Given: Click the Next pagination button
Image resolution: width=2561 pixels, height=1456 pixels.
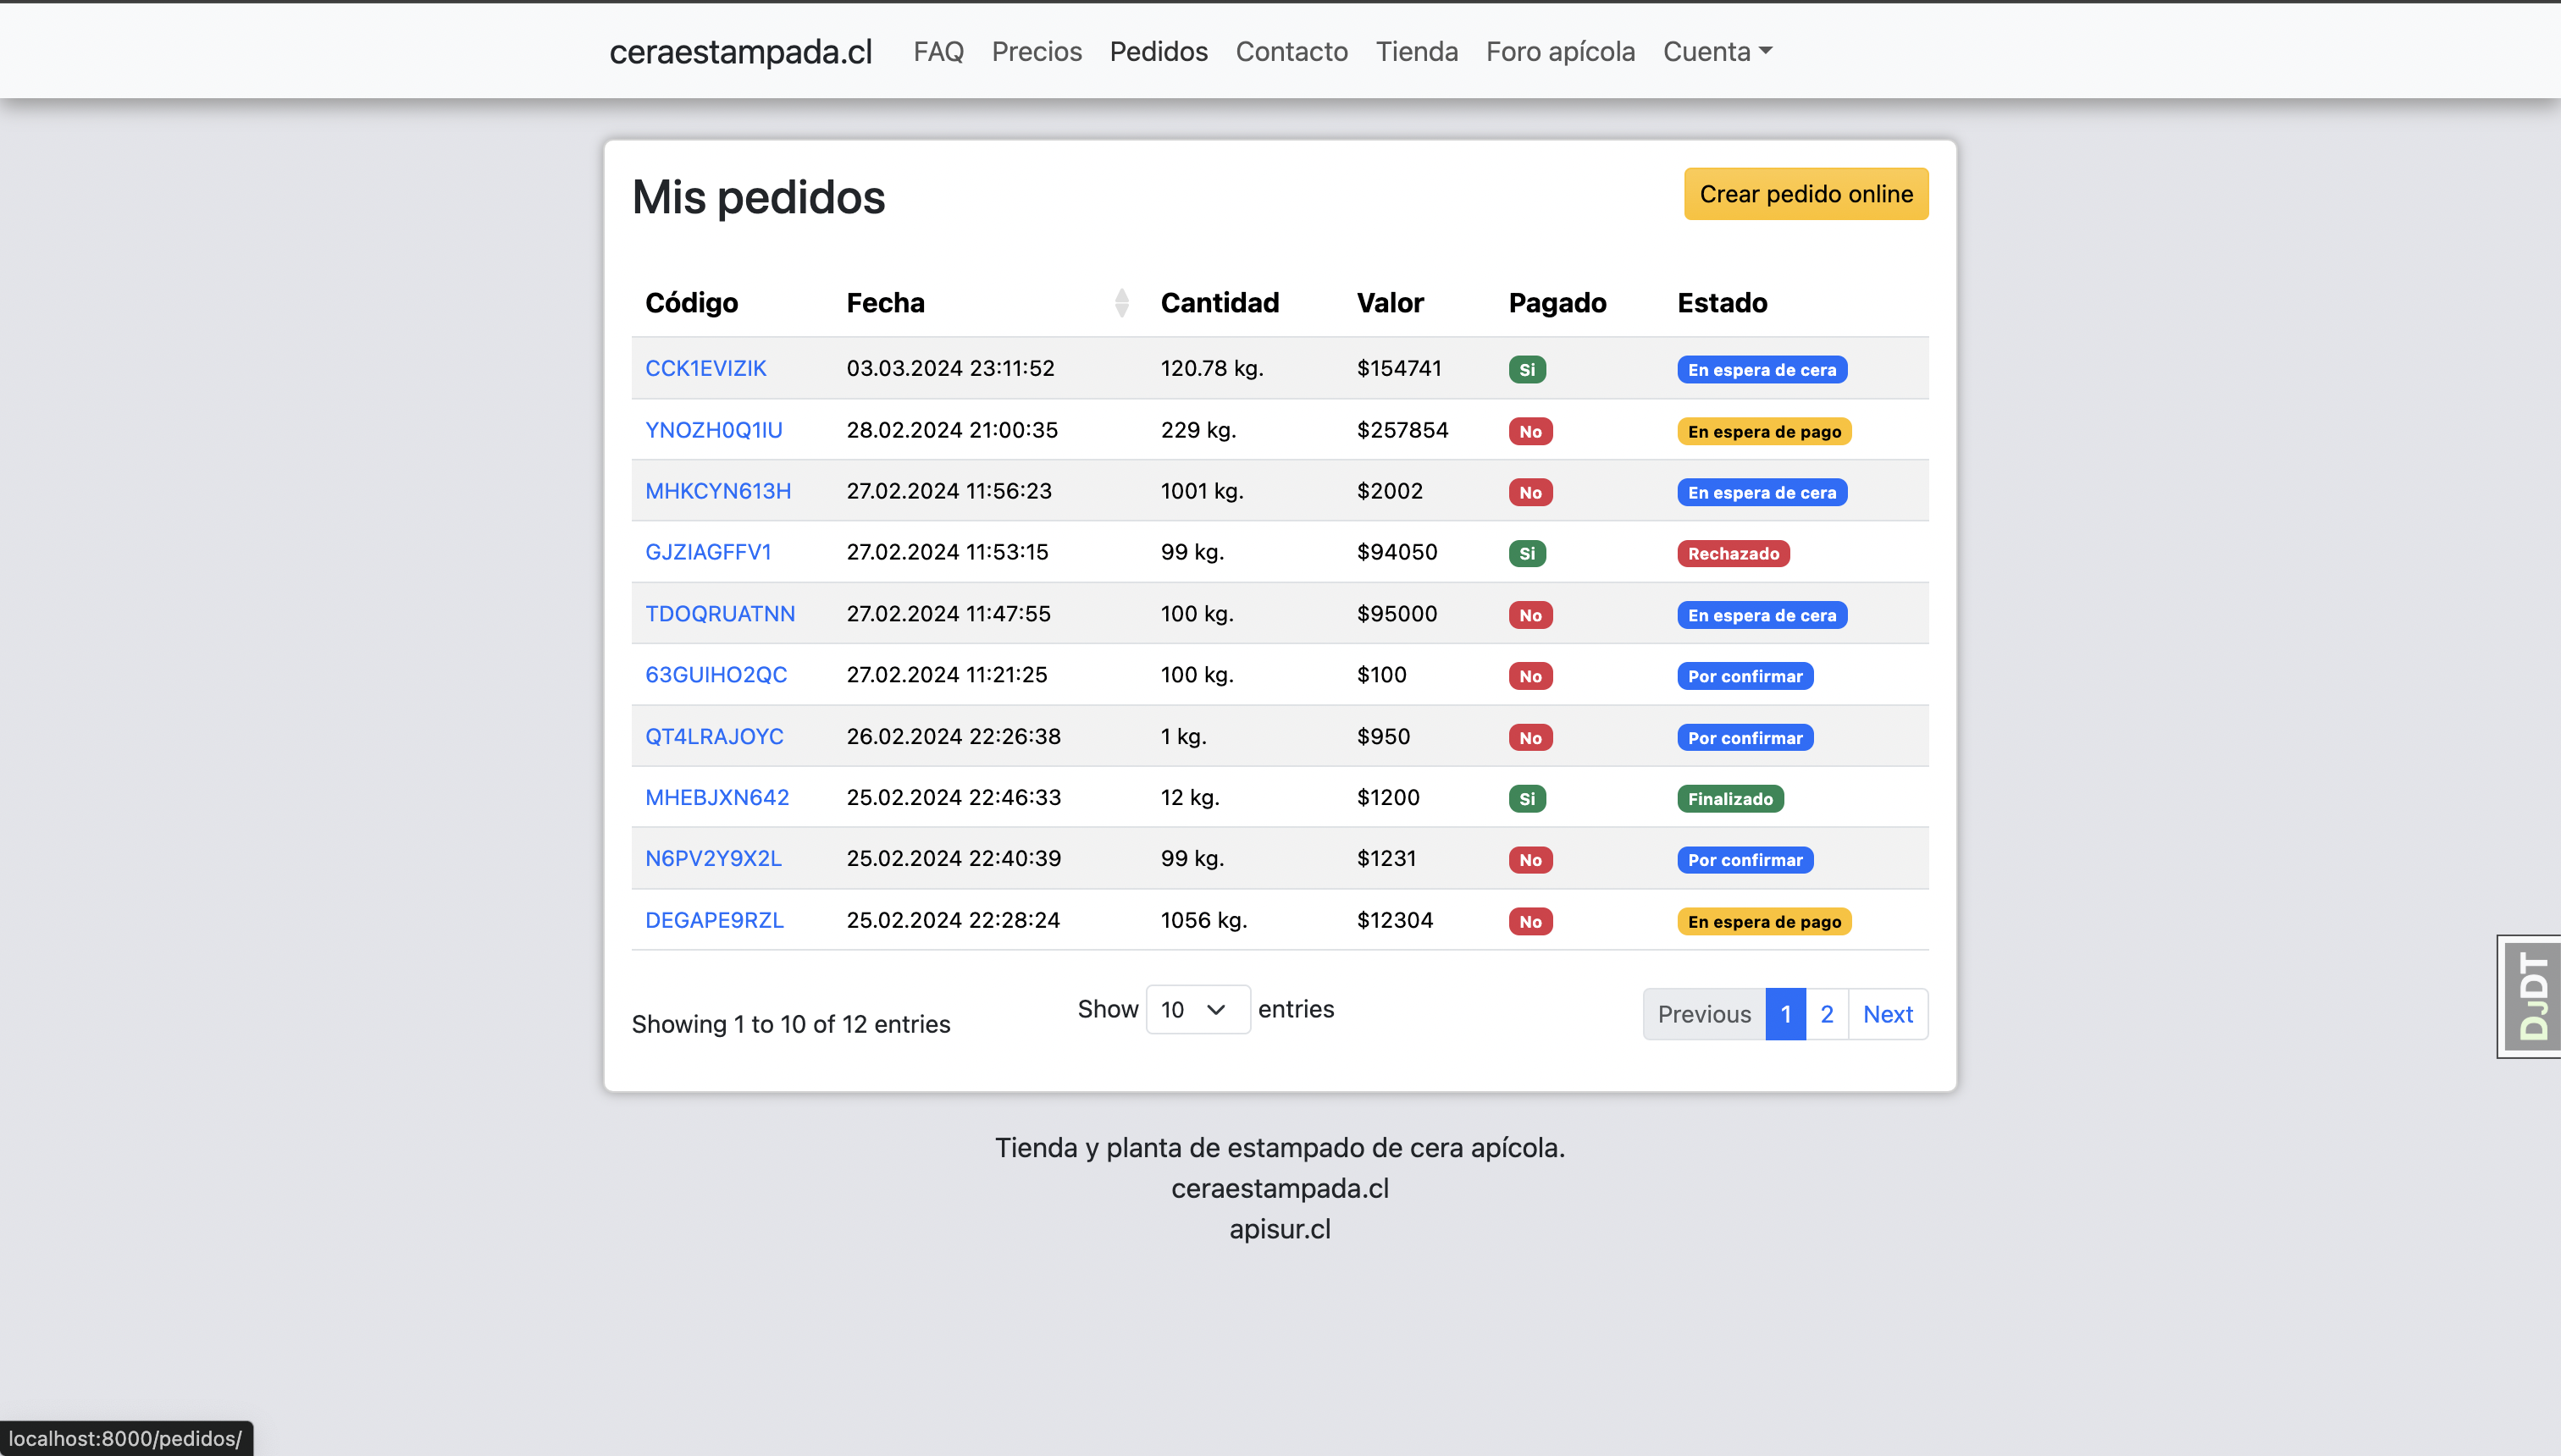Looking at the screenshot, I should coord(1887,1014).
